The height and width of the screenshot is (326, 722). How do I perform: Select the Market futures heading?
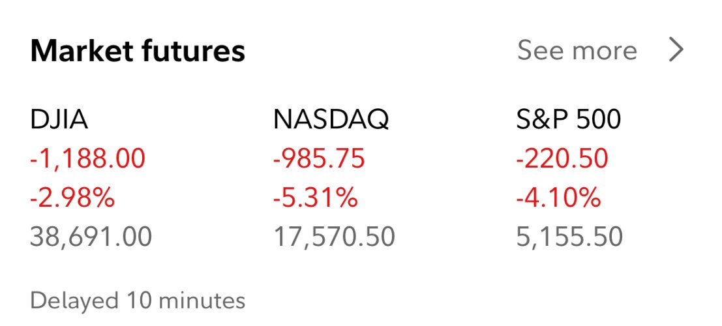click(x=138, y=51)
